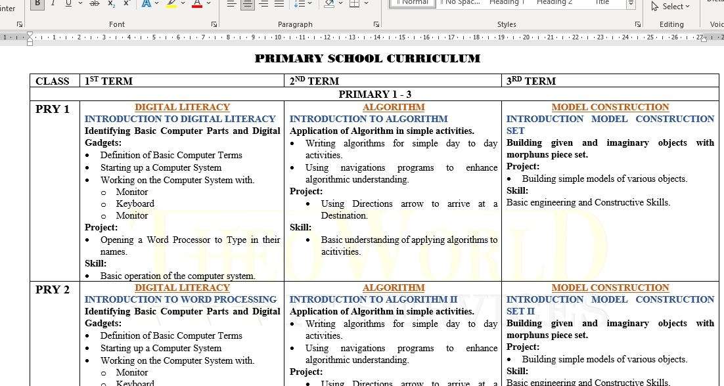Open the Borders dropdown arrow
The width and height of the screenshot is (724, 386).
[x=366, y=3]
